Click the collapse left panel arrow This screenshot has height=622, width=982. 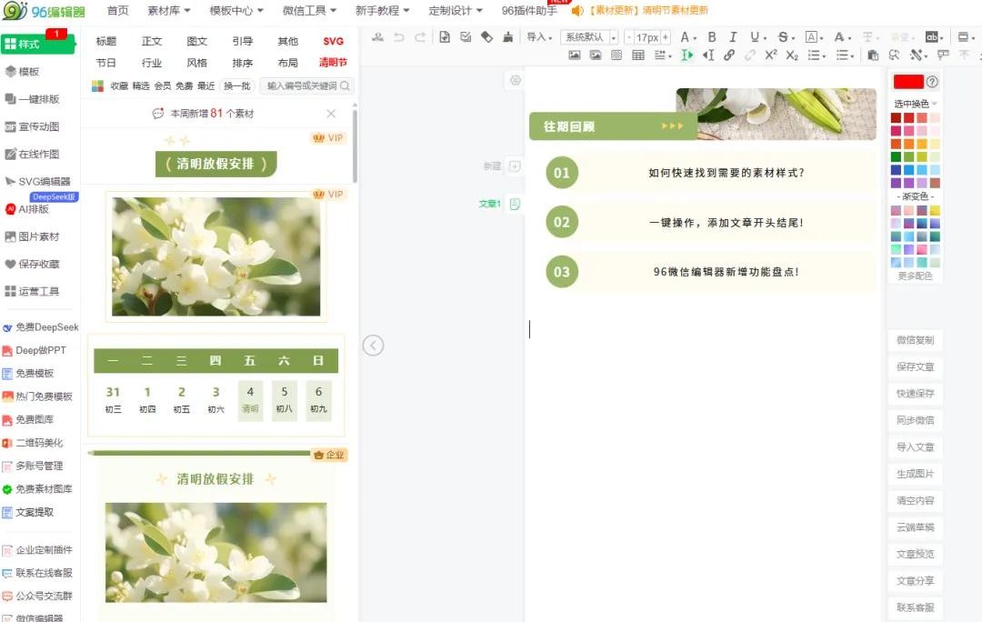(x=373, y=346)
